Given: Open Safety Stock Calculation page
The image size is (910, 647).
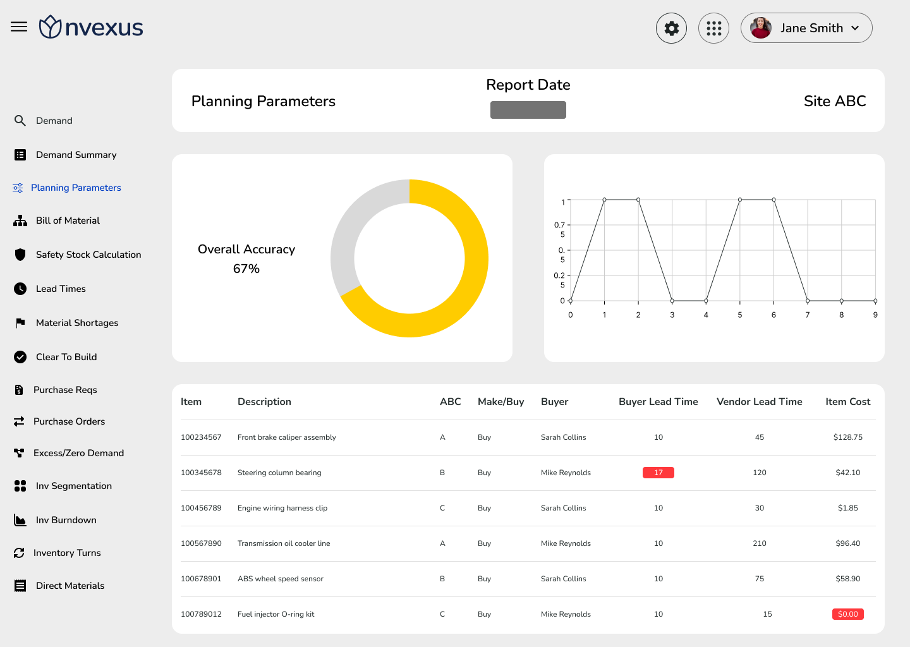Looking at the screenshot, I should (x=88, y=255).
